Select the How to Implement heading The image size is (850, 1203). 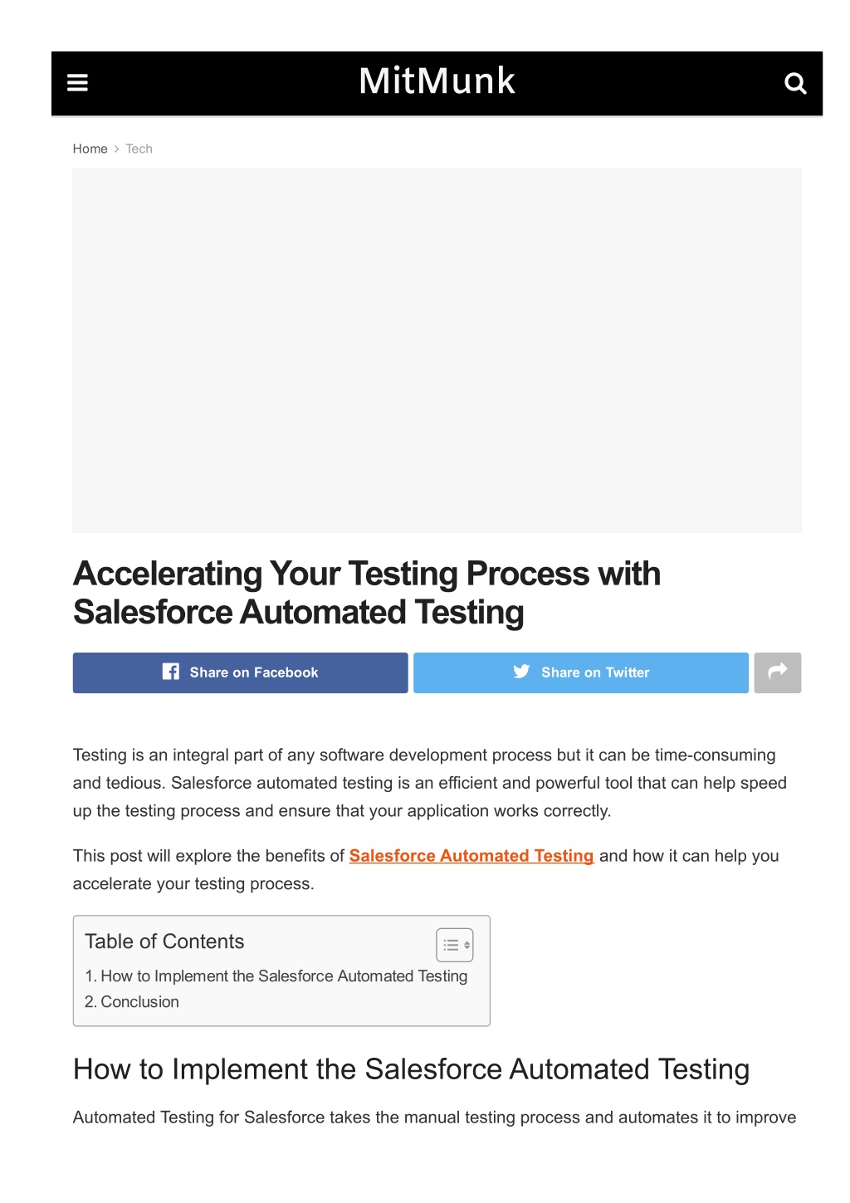point(411,1069)
